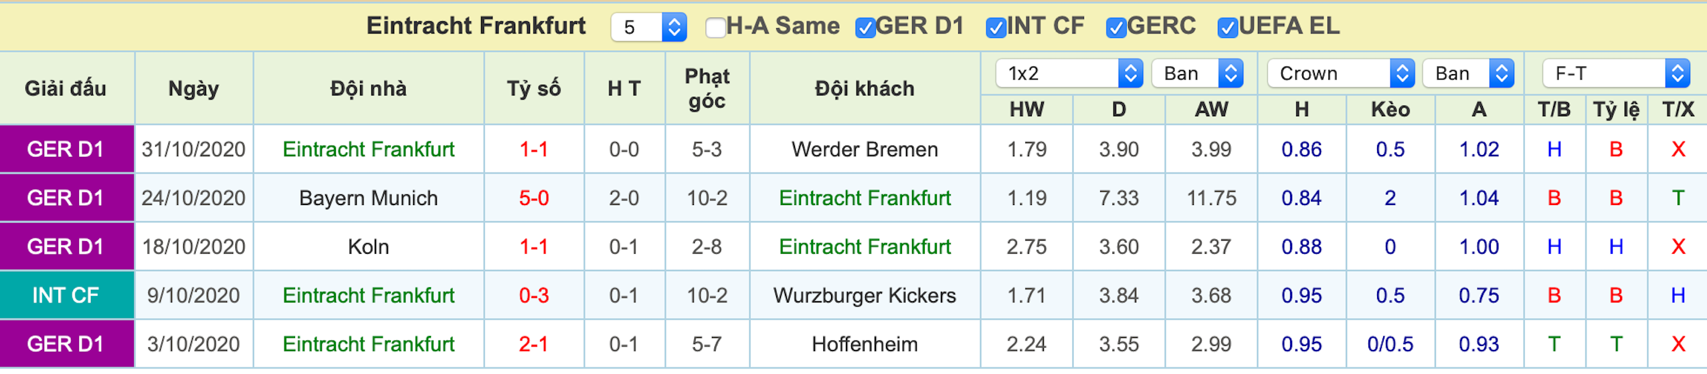1707x374 pixels.
Task: Open the F-T period dropdown
Action: (1615, 73)
